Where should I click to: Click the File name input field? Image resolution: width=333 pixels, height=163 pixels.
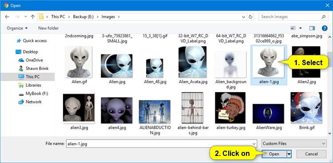click(162, 144)
